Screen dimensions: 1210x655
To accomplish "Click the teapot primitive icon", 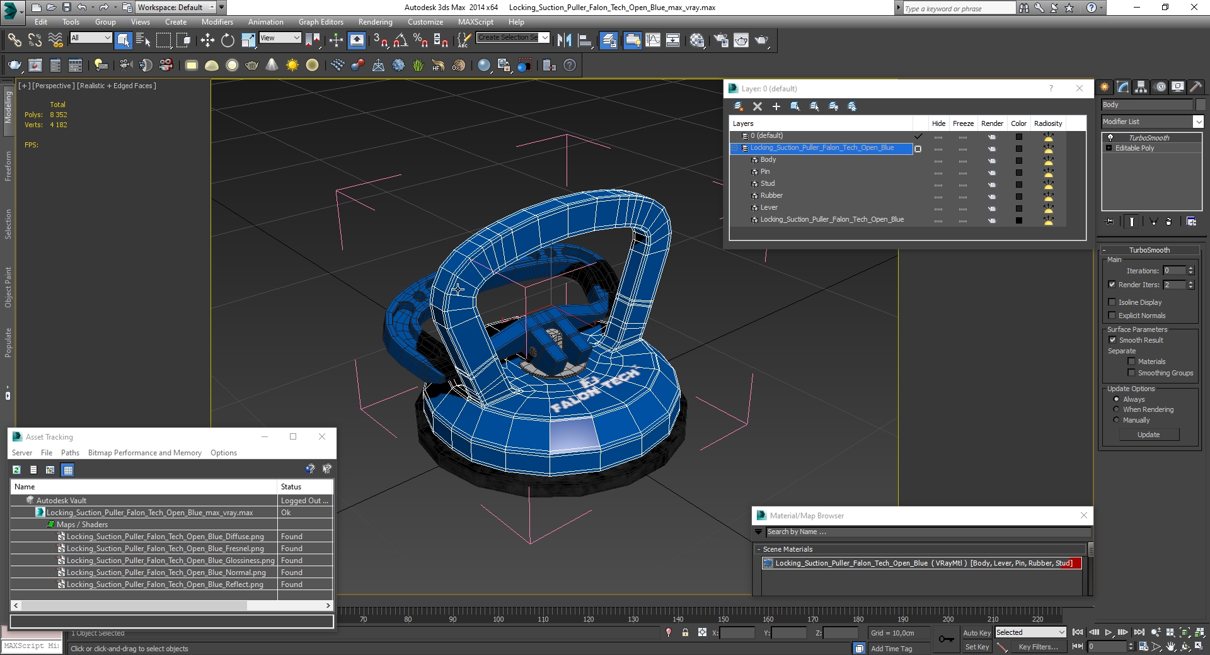I will 252,65.
